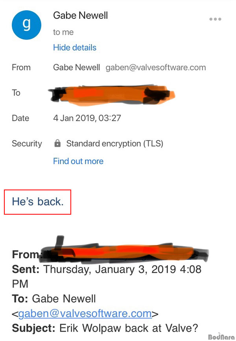This screenshot has width=236, height=341.
Task: Tap Standard encryption (TLS) text
Action: (x=114, y=144)
